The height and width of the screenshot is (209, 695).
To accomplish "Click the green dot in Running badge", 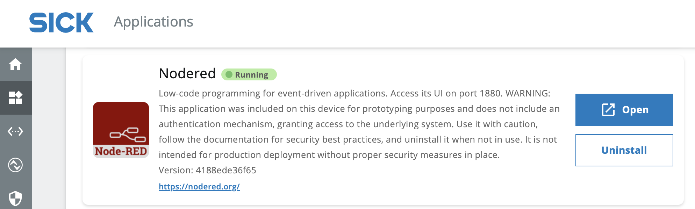I will 229,74.
